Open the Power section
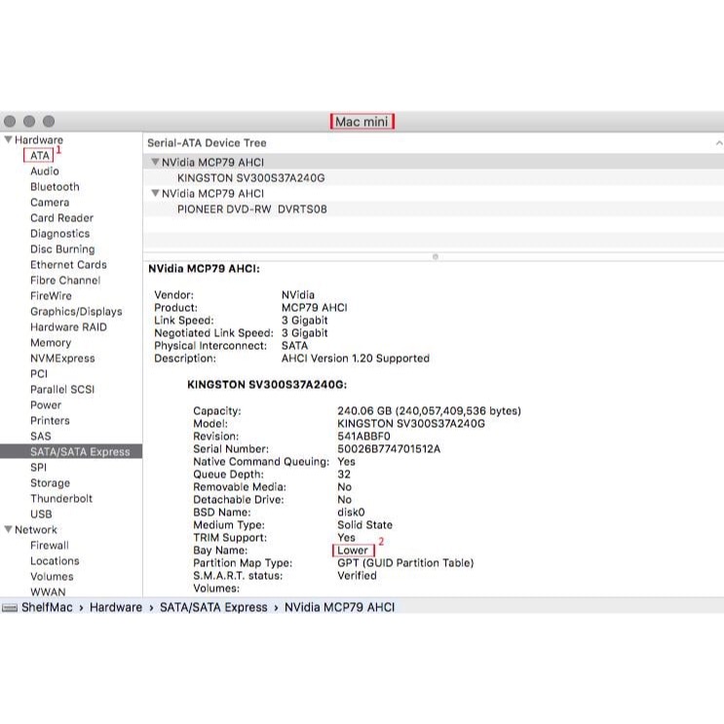Image resolution: width=724 pixels, height=724 pixels. click(x=45, y=405)
